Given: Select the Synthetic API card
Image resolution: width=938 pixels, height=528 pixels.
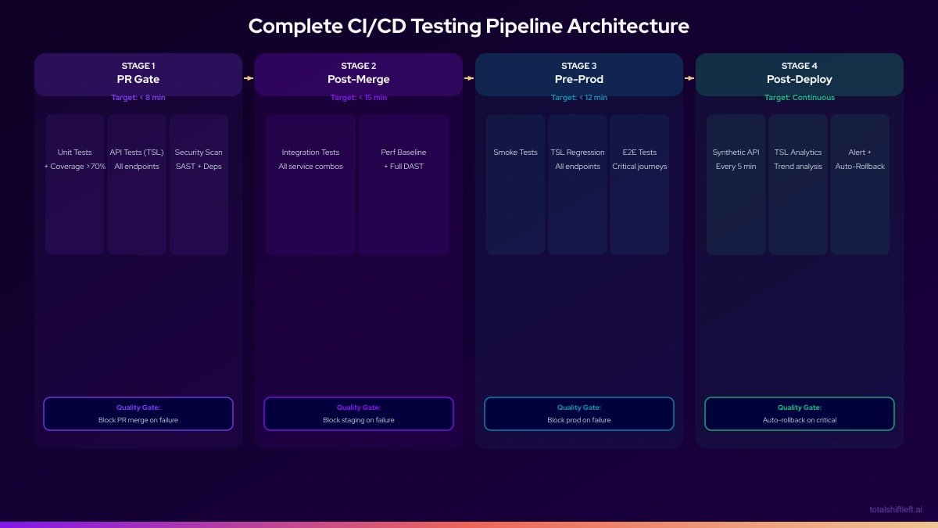Looking at the screenshot, I should (x=736, y=183).
